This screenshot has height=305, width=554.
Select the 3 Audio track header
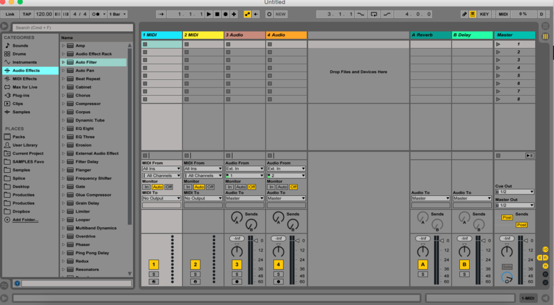pyautogui.click(x=245, y=35)
